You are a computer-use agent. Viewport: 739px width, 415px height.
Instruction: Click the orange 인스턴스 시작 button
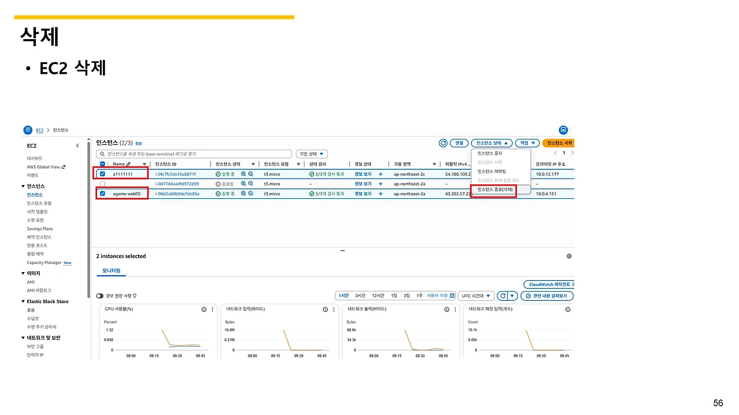(558, 143)
